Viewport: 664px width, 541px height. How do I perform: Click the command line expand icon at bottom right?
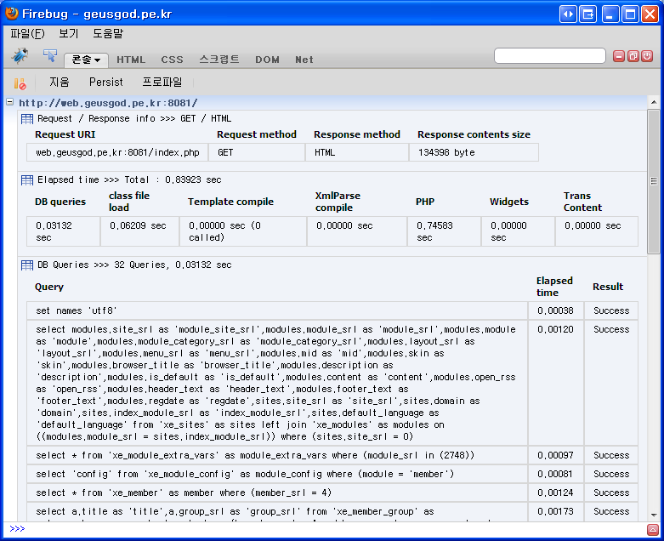[x=653, y=530]
